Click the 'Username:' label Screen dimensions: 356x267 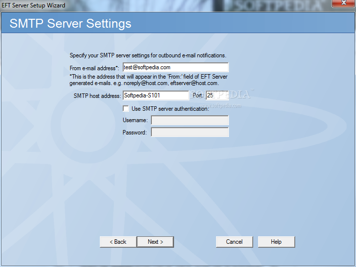tap(135, 120)
